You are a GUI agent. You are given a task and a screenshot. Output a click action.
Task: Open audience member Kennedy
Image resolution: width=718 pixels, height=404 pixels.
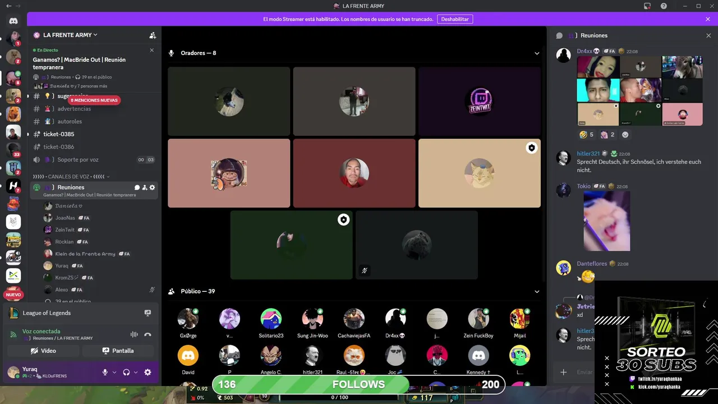478,359
